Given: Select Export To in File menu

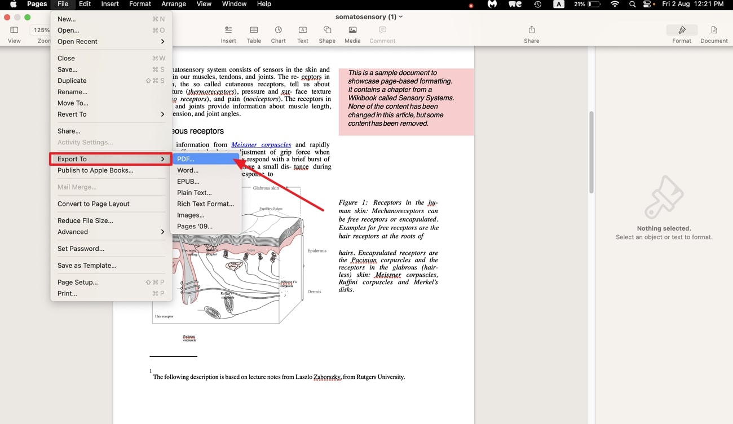Looking at the screenshot, I should click(x=111, y=159).
